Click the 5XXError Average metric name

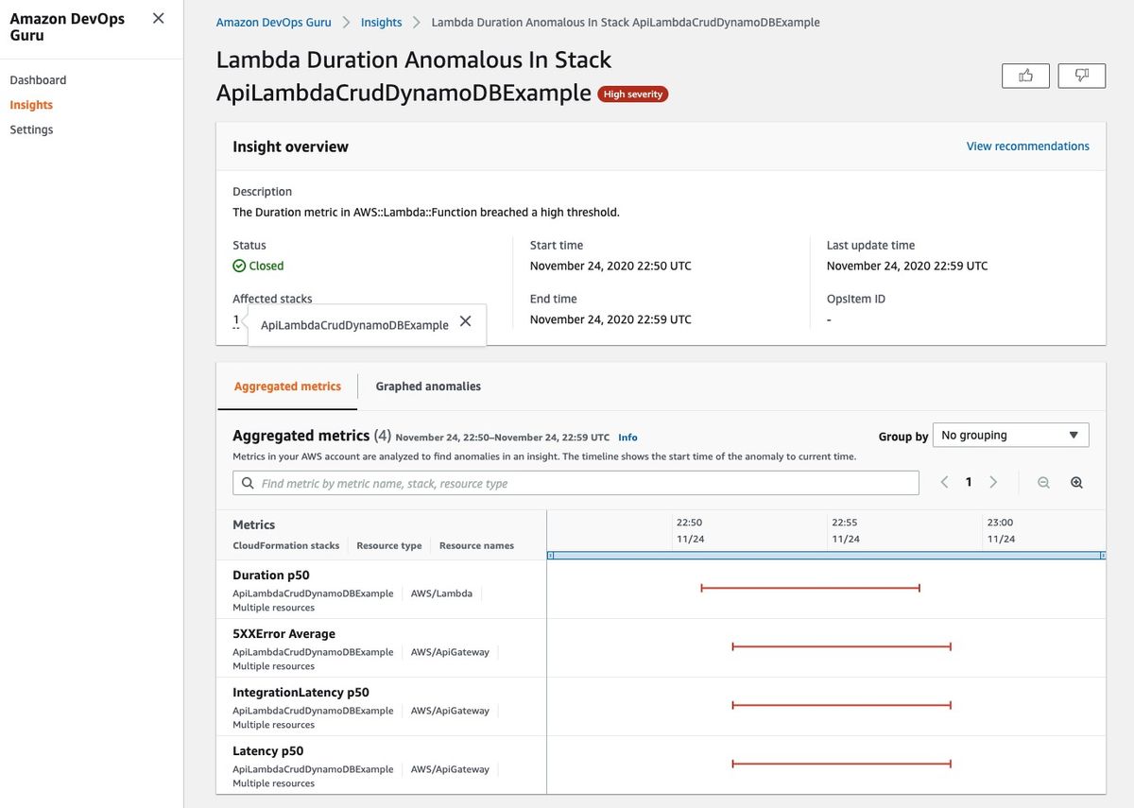coord(283,633)
